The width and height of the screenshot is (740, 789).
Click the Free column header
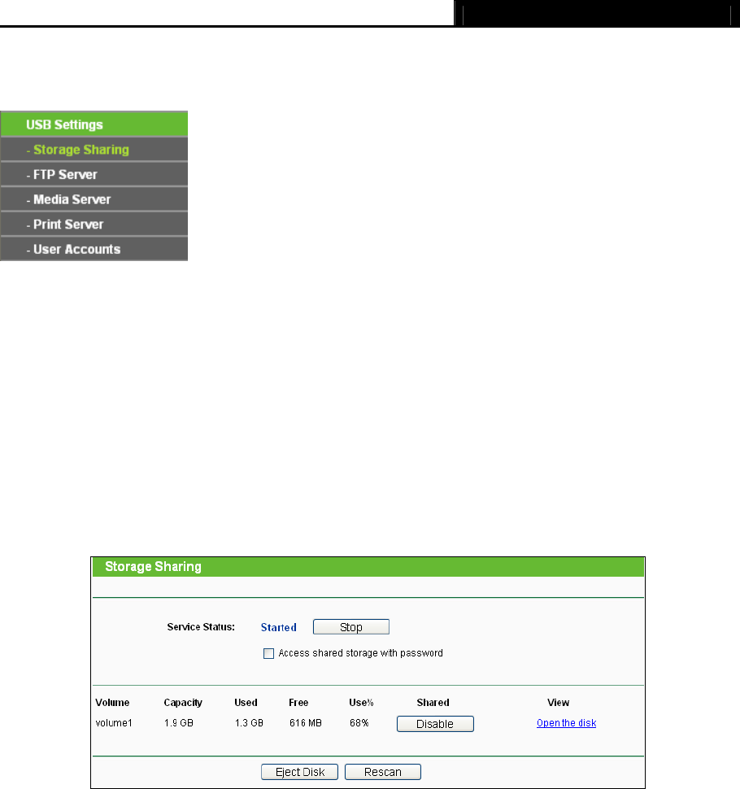[x=298, y=703]
